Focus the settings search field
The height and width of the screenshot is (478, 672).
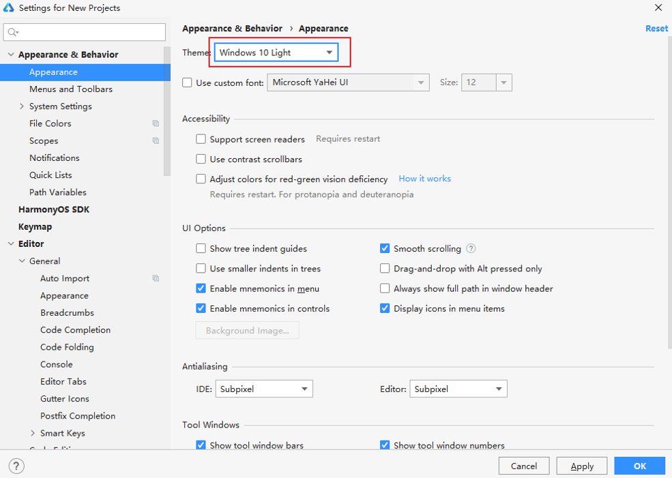pyautogui.click(x=85, y=32)
